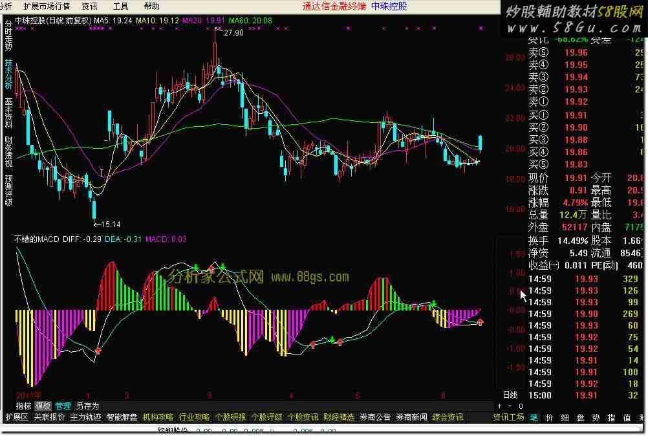Select the 笔 tab in quote panel
This screenshot has height=436, width=648.
coord(534,417)
